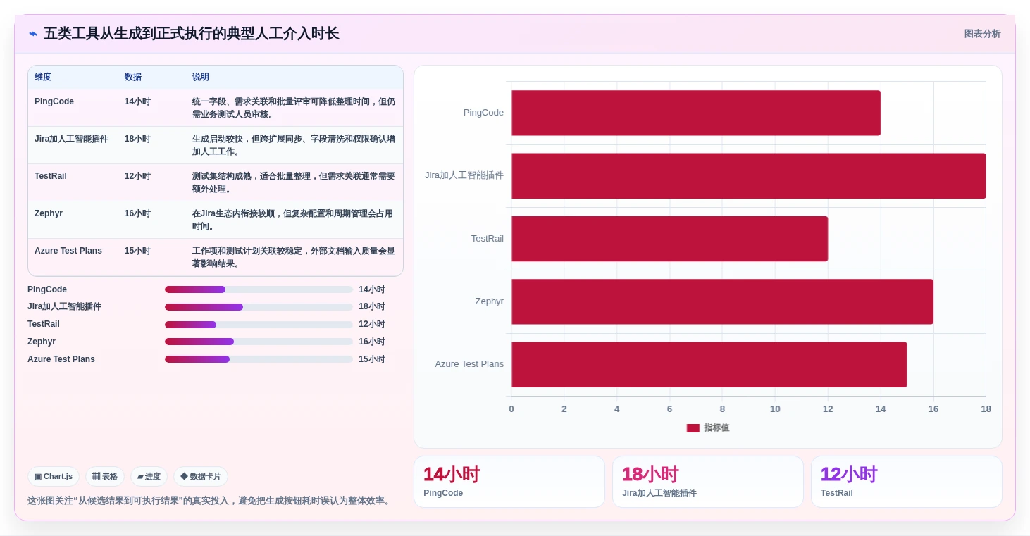
Task: Click the TestRail progress bar
Action: (x=259, y=325)
